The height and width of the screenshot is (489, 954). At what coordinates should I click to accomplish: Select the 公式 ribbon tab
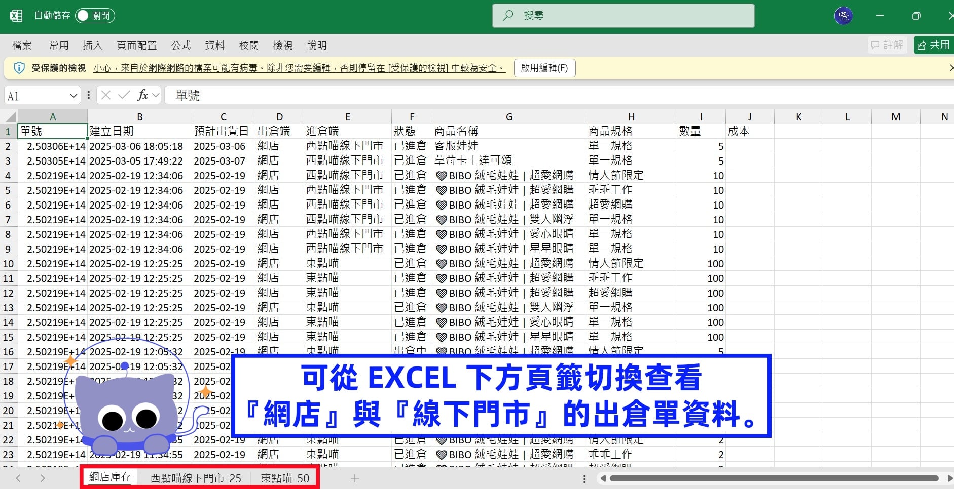(x=181, y=46)
